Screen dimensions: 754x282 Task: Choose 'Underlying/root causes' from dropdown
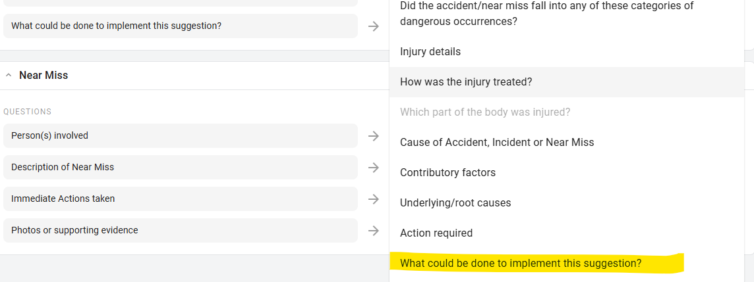455,203
